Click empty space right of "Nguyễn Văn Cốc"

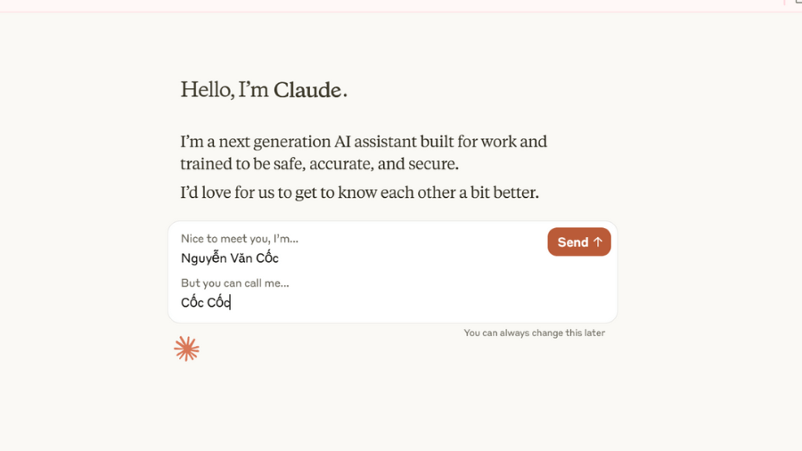[401, 258]
